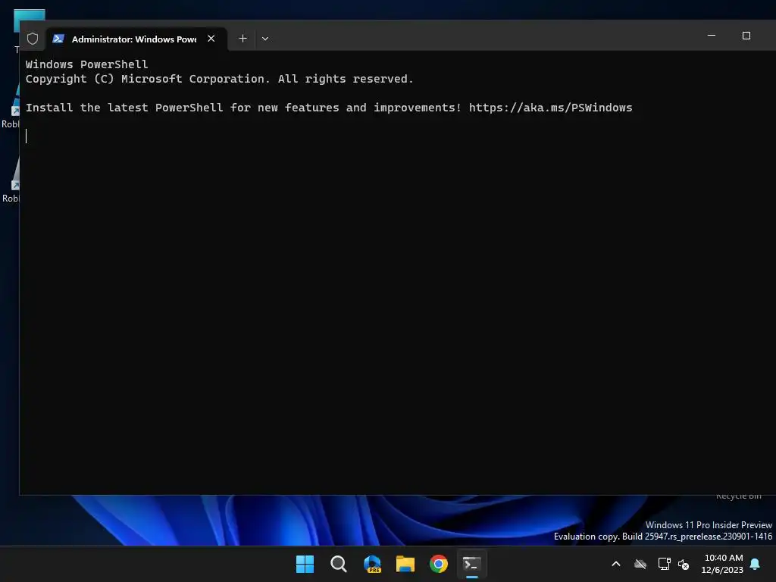
Task: Click the shield icon in the terminal title bar
Action: tap(33, 39)
